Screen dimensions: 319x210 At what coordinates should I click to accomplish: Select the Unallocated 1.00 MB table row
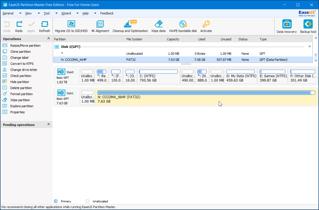pyautogui.click(x=183, y=54)
